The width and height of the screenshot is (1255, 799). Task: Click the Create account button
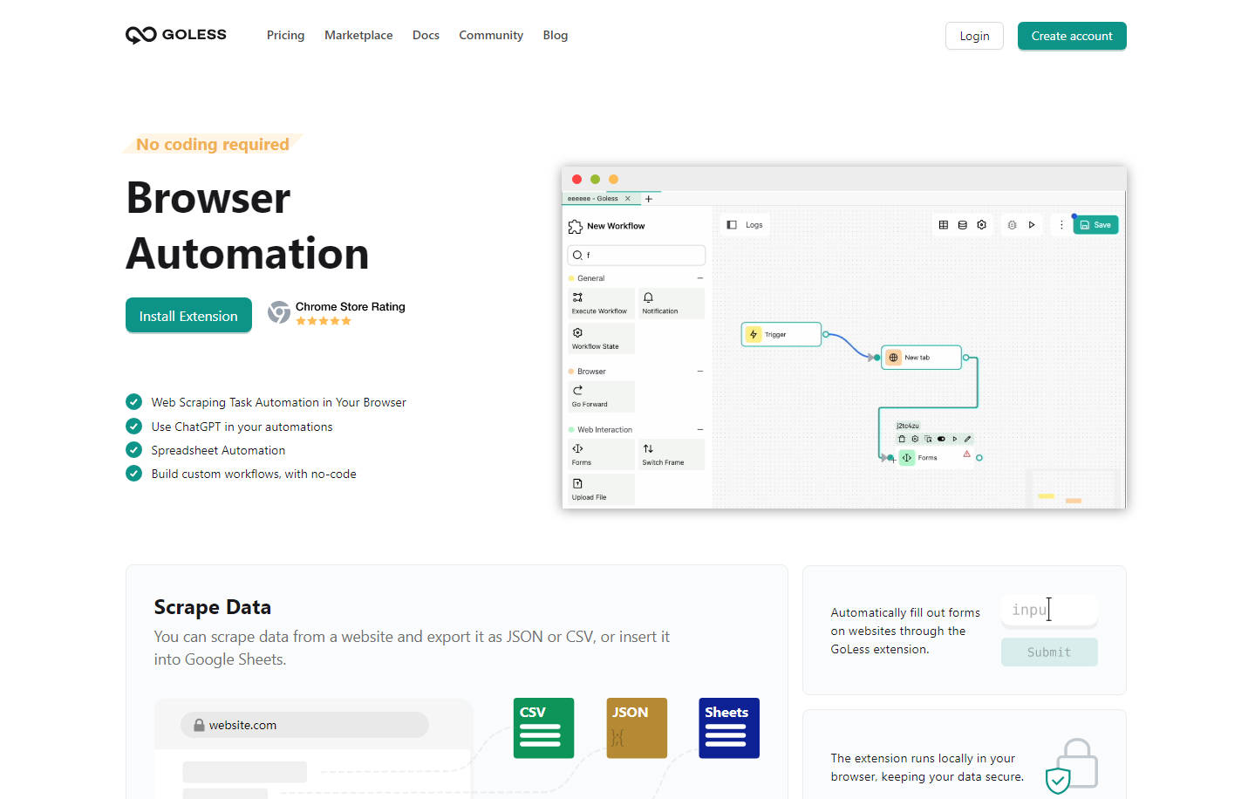pyautogui.click(x=1071, y=36)
